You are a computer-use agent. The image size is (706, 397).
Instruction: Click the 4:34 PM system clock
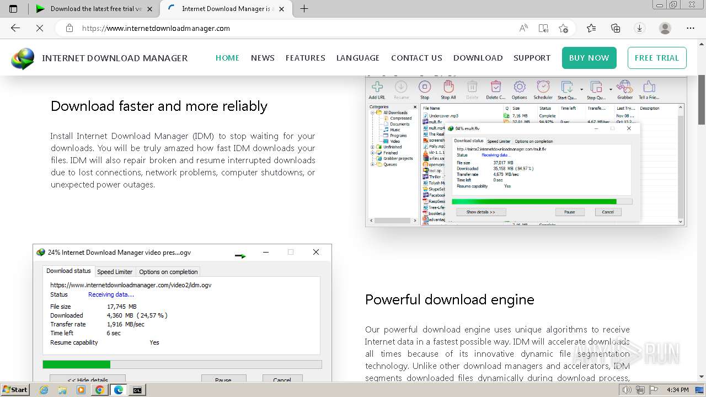(x=678, y=390)
